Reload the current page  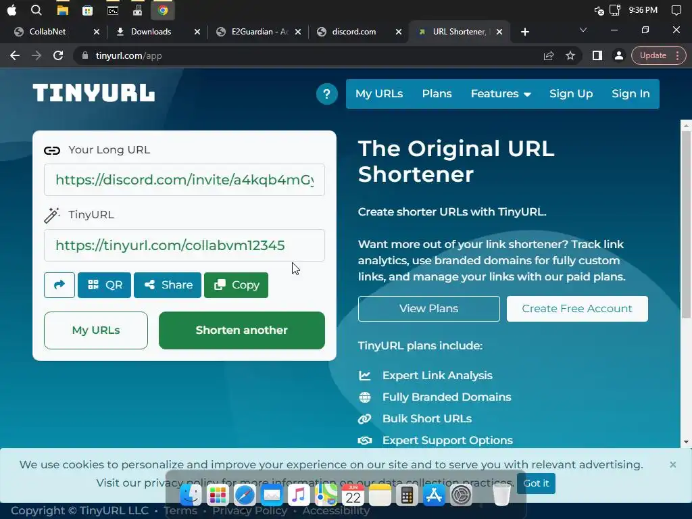click(x=58, y=55)
